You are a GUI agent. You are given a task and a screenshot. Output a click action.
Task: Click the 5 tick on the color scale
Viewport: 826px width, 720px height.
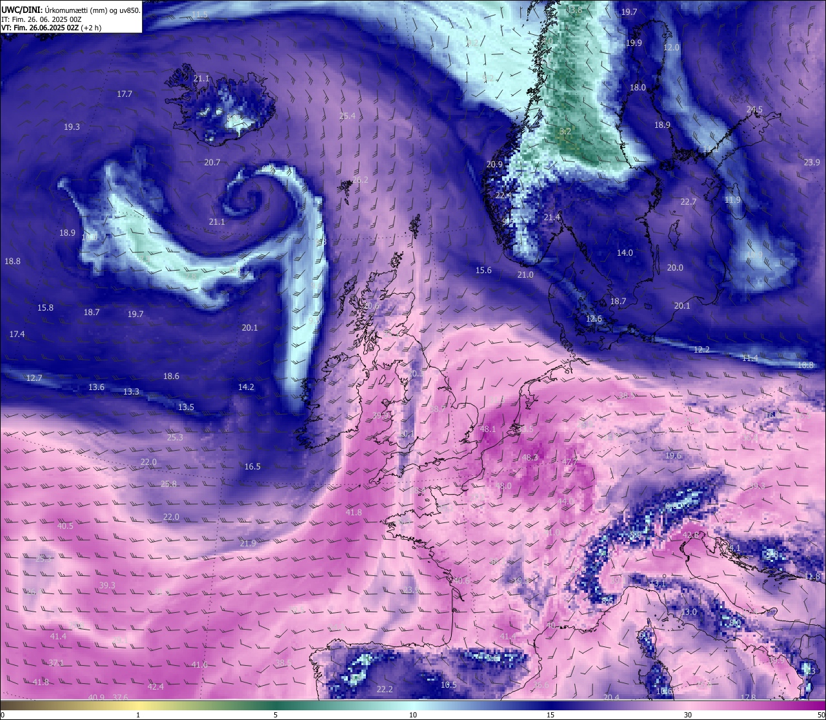click(276, 715)
